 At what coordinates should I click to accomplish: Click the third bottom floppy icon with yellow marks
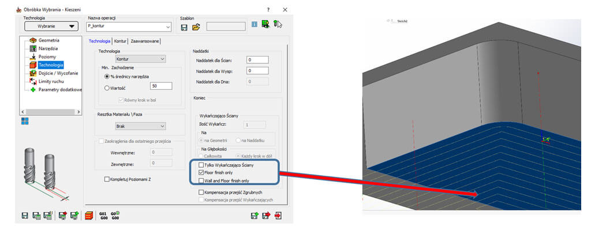click(x=47, y=215)
